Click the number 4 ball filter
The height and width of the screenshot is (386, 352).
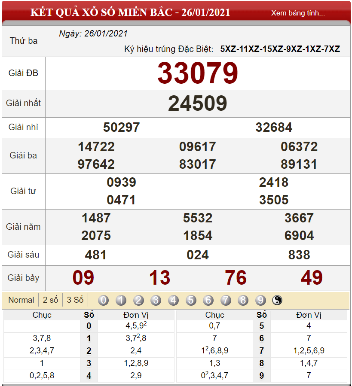point(173,300)
